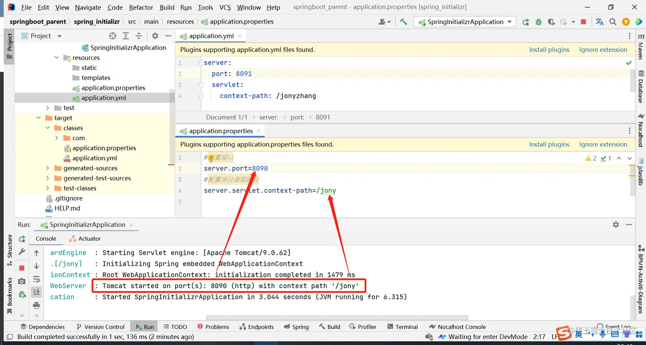Screen dimensions: 646x345
Task: Stop the process in Run panel sidebar
Action: coord(22,268)
